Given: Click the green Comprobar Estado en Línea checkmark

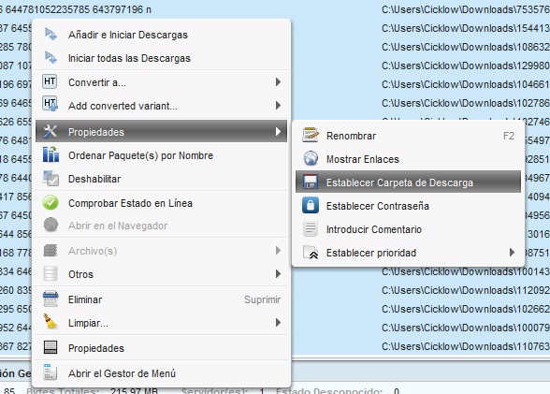Looking at the screenshot, I should 51,203.
